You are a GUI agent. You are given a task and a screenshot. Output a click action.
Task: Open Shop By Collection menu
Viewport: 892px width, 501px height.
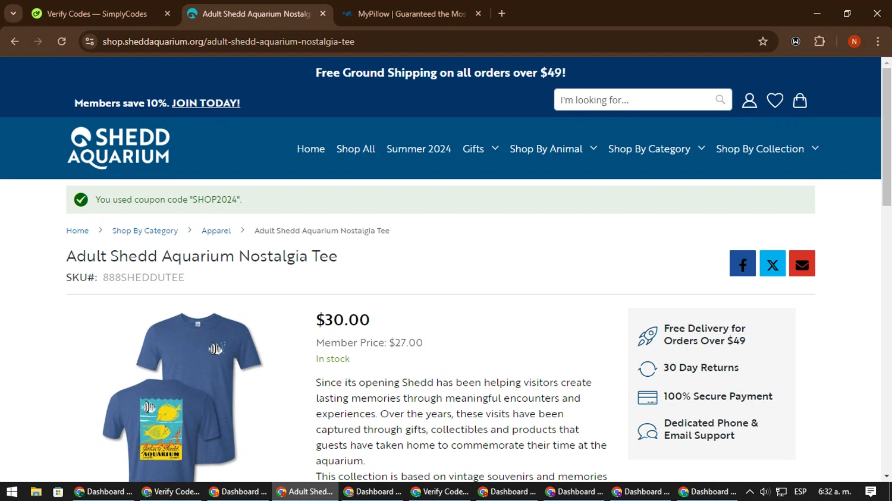pyautogui.click(x=760, y=149)
